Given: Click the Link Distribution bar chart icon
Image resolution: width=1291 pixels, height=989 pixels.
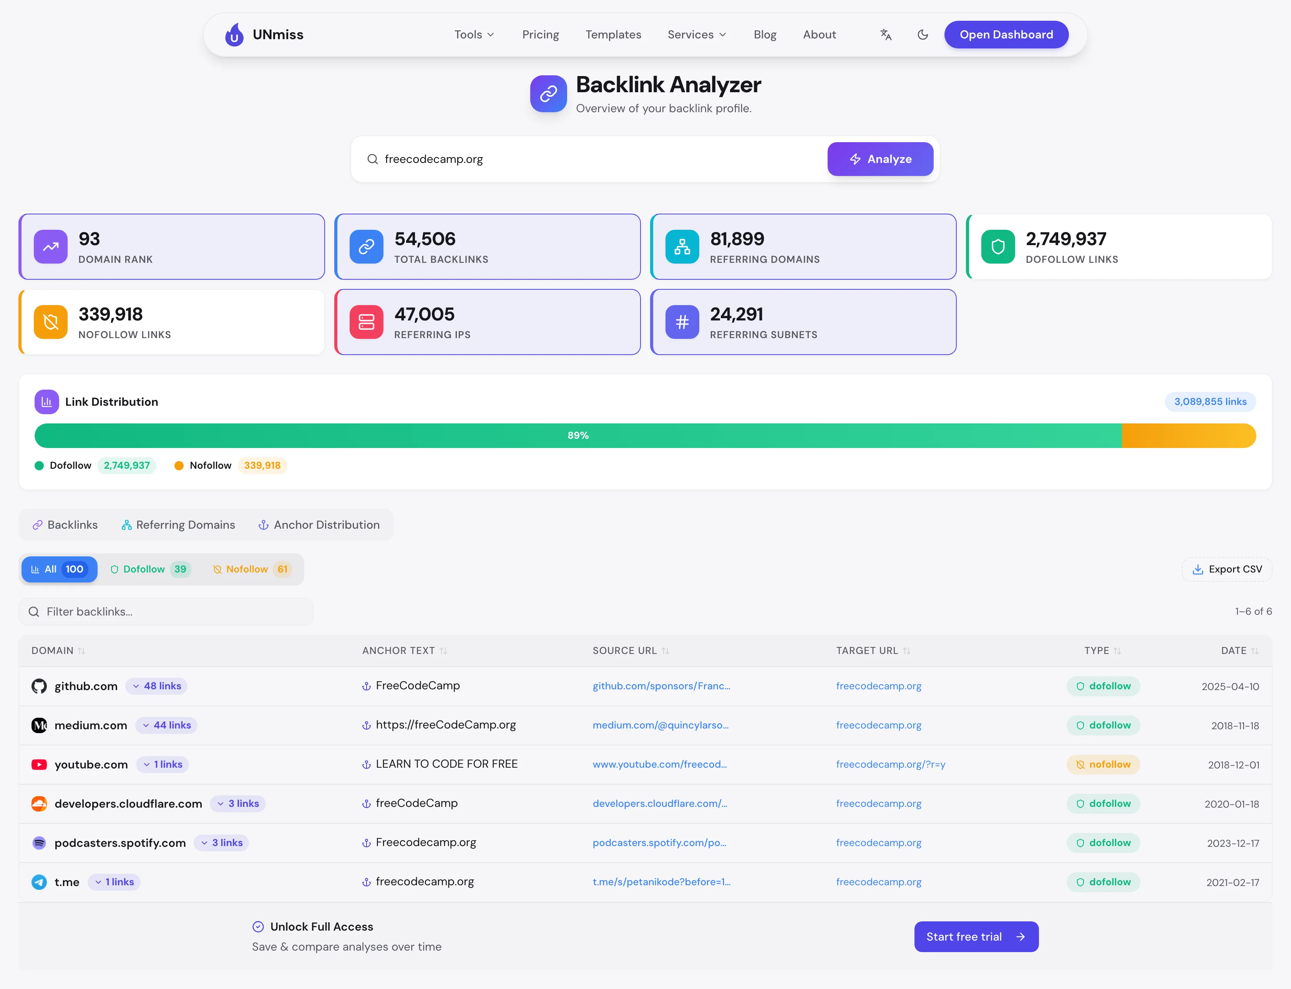Looking at the screenshot, I should (x=46, y=402).
